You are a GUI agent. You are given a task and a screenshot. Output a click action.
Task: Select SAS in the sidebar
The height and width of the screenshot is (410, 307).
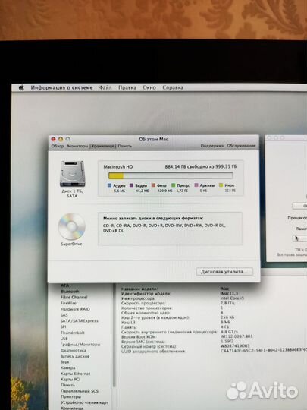[64, 315]
